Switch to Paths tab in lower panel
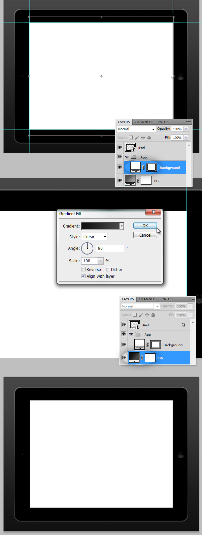The width and height of the screenshot is (202, 535). [x=167, y=299]
